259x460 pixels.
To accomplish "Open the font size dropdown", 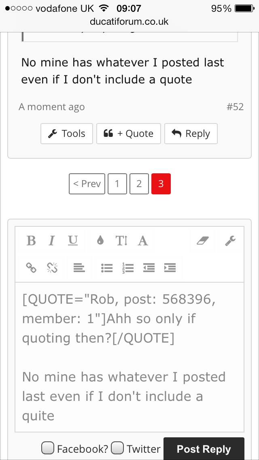I will (121, 241).
